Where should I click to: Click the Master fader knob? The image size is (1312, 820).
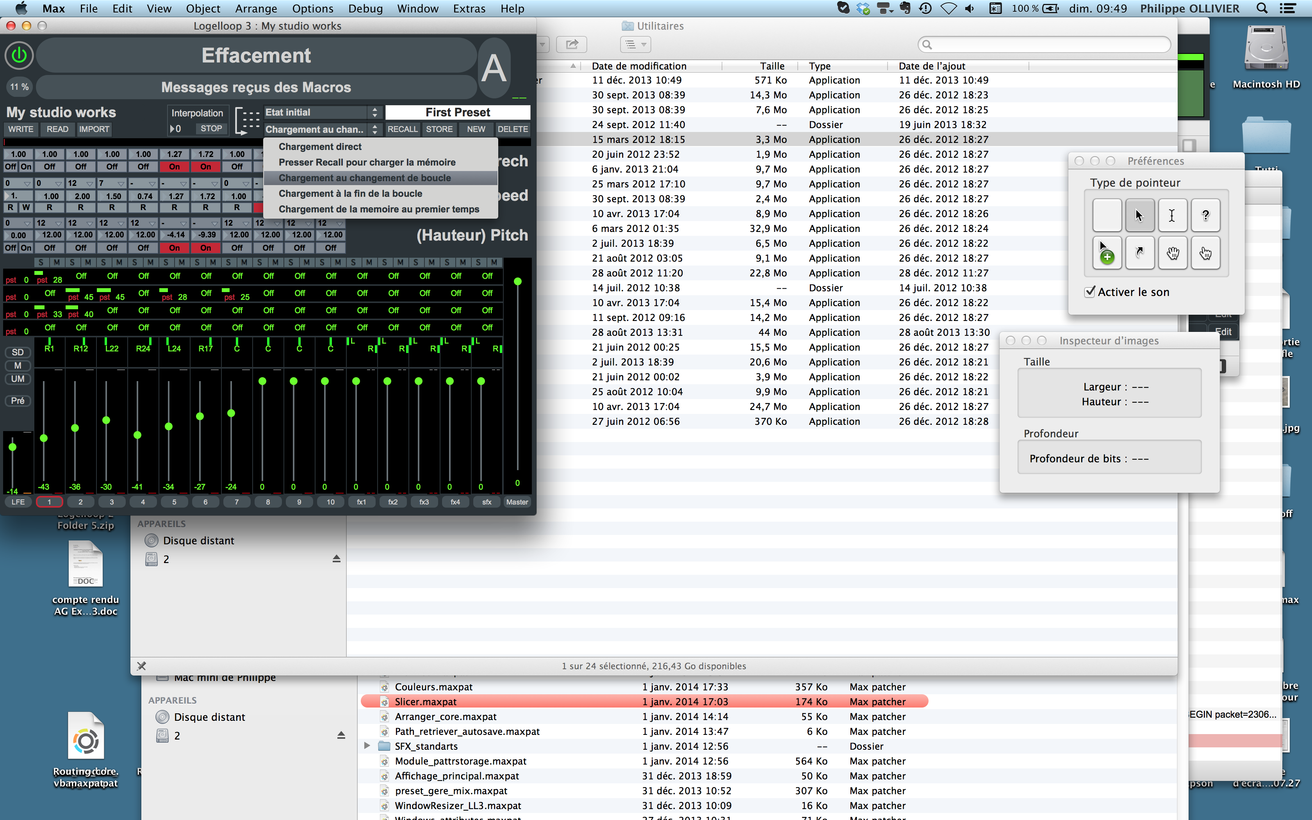click(518, 282)
